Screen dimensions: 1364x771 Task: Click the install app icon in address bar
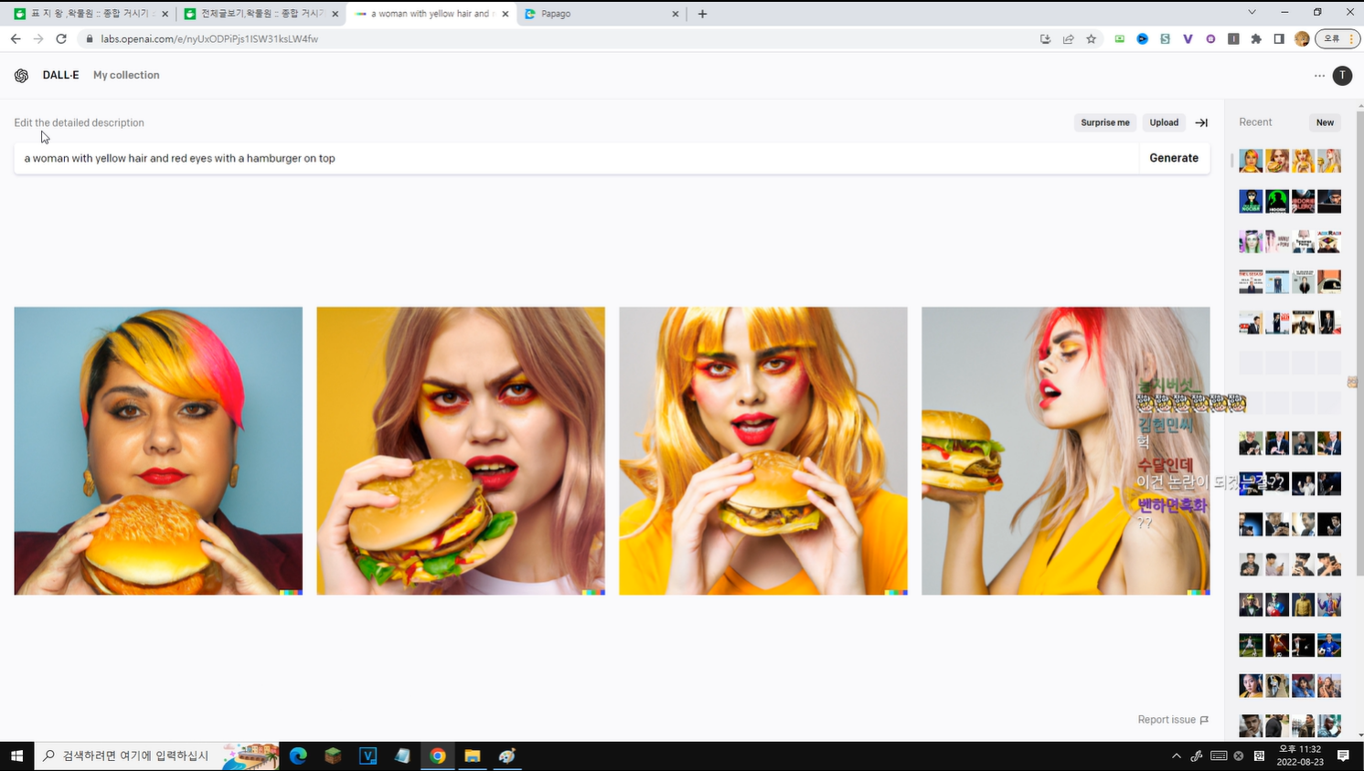[x=1045, y=39]
